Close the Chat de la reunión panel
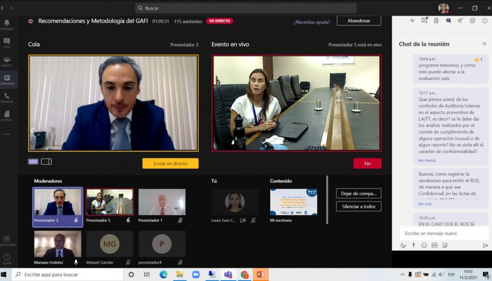The image size is (492, 281). pyautogui.click(x=485, y=44)
